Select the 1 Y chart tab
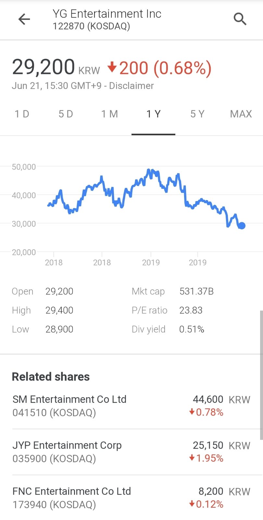 [x=153, y=114]
